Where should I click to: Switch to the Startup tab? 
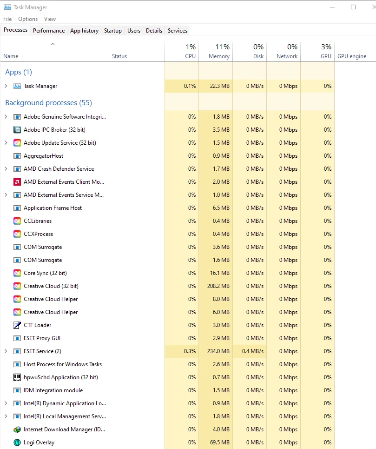112,31
